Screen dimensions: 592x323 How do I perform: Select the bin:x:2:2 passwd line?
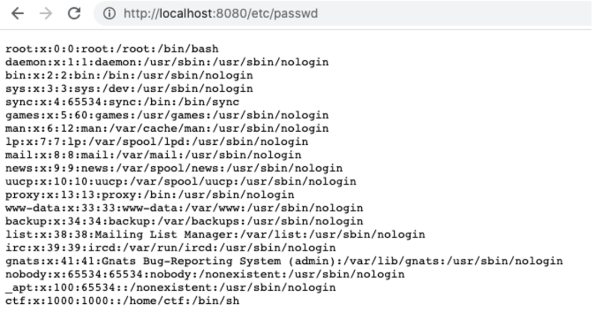pyautogui.click(x=129, y=76)
